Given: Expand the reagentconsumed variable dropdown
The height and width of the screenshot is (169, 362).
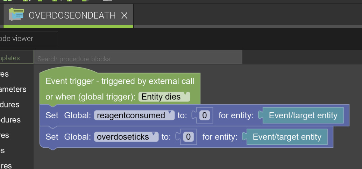Looking at the screenshot, I should pyautogui.click(x=134, y=115).
